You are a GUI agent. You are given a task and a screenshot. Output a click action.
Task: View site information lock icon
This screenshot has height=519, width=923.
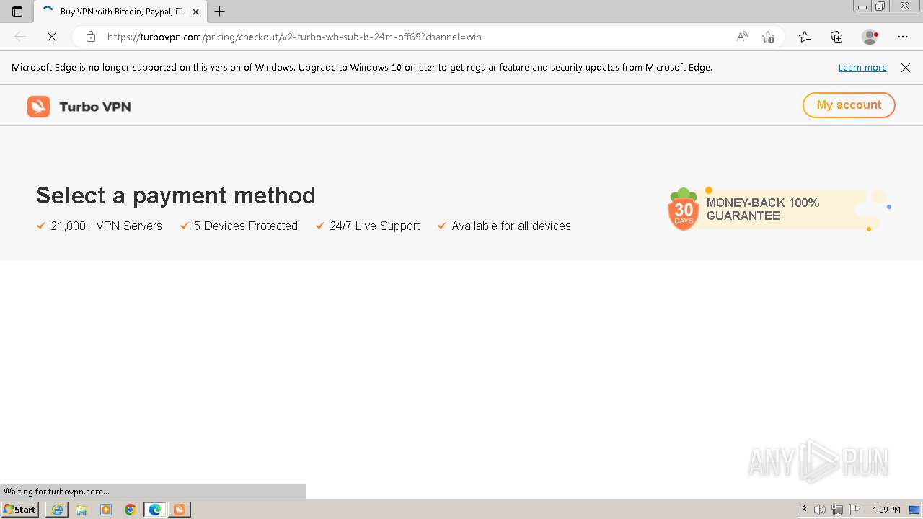coord(90,37)
